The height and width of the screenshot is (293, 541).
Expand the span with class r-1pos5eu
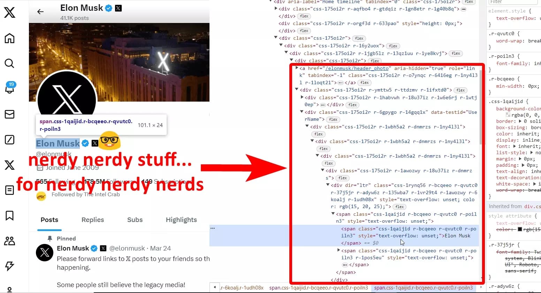tap(338, 250)
